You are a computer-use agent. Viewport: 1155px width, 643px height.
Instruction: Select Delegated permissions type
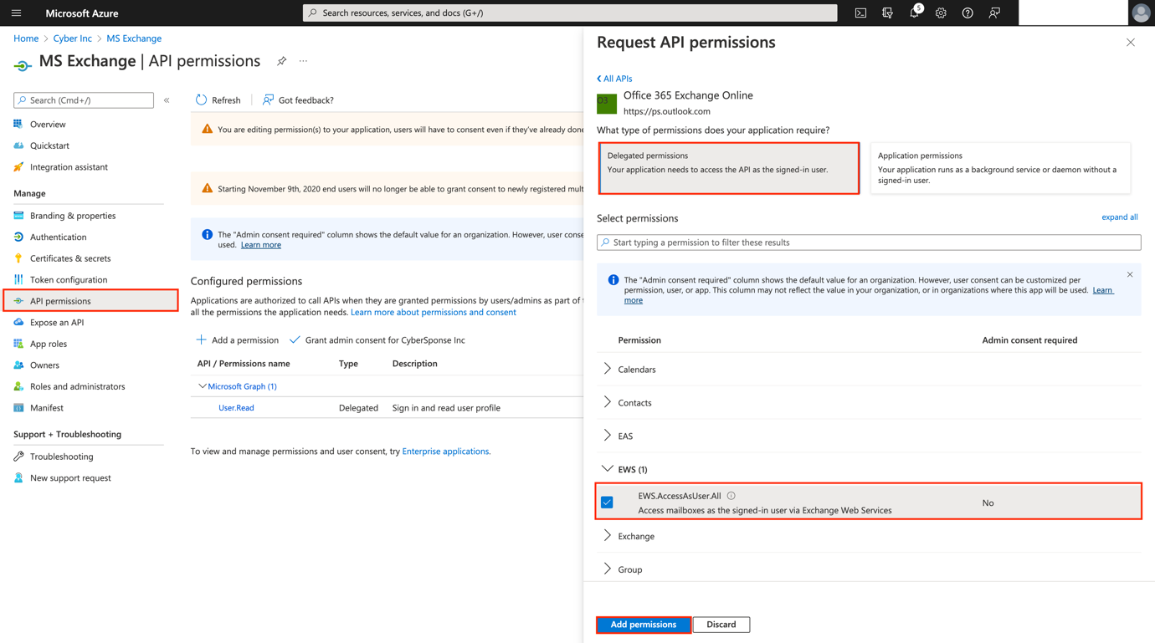[x=728, y=168]
